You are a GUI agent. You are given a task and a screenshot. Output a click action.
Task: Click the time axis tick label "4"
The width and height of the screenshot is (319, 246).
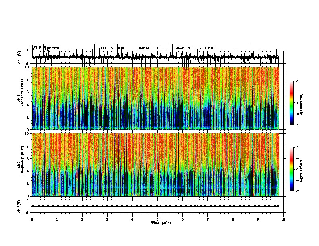pos(133,219)
